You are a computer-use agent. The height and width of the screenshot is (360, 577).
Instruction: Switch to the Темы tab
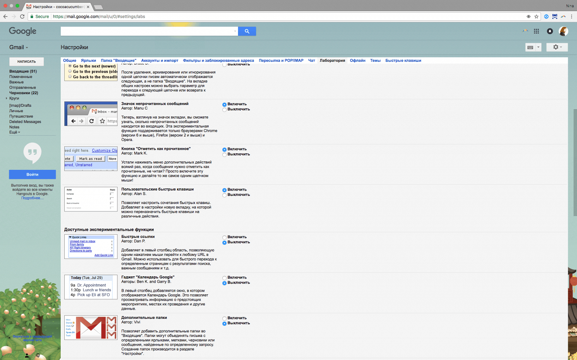point(375,60)
